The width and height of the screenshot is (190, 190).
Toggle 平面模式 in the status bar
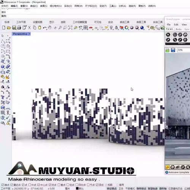tap(130, 188)
